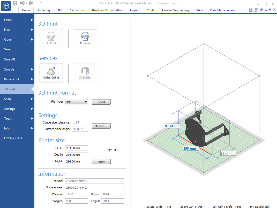Open the File type dropdown
Screen dimensions: 277x208
(76, 102)
